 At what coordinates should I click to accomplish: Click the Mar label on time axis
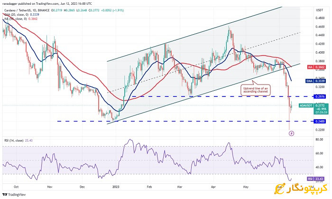[x=180, y=187]
